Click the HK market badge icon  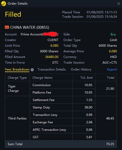coord(7,27)
